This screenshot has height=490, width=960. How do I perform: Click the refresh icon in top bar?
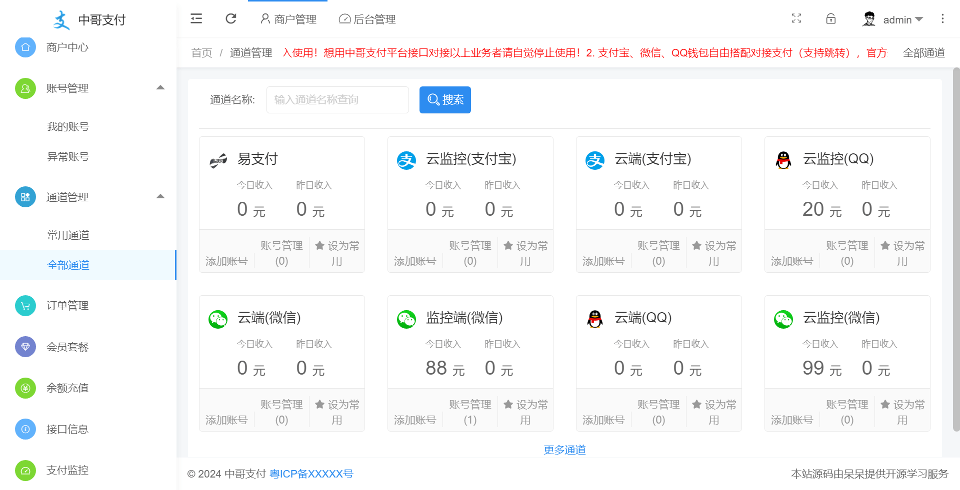pyautogui.click(x=230, y=19)
